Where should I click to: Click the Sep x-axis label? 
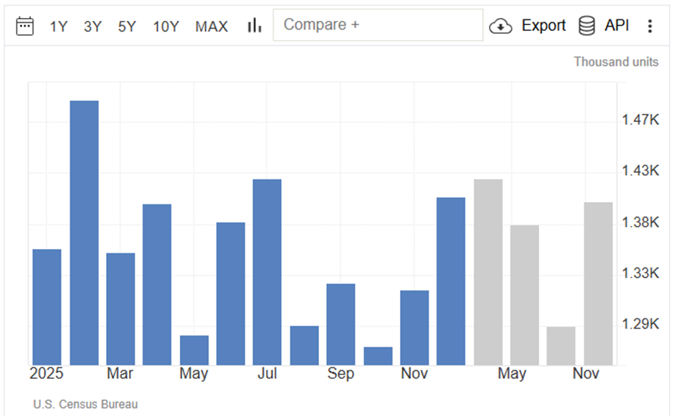pyautogui.click(x=341, y=374)
